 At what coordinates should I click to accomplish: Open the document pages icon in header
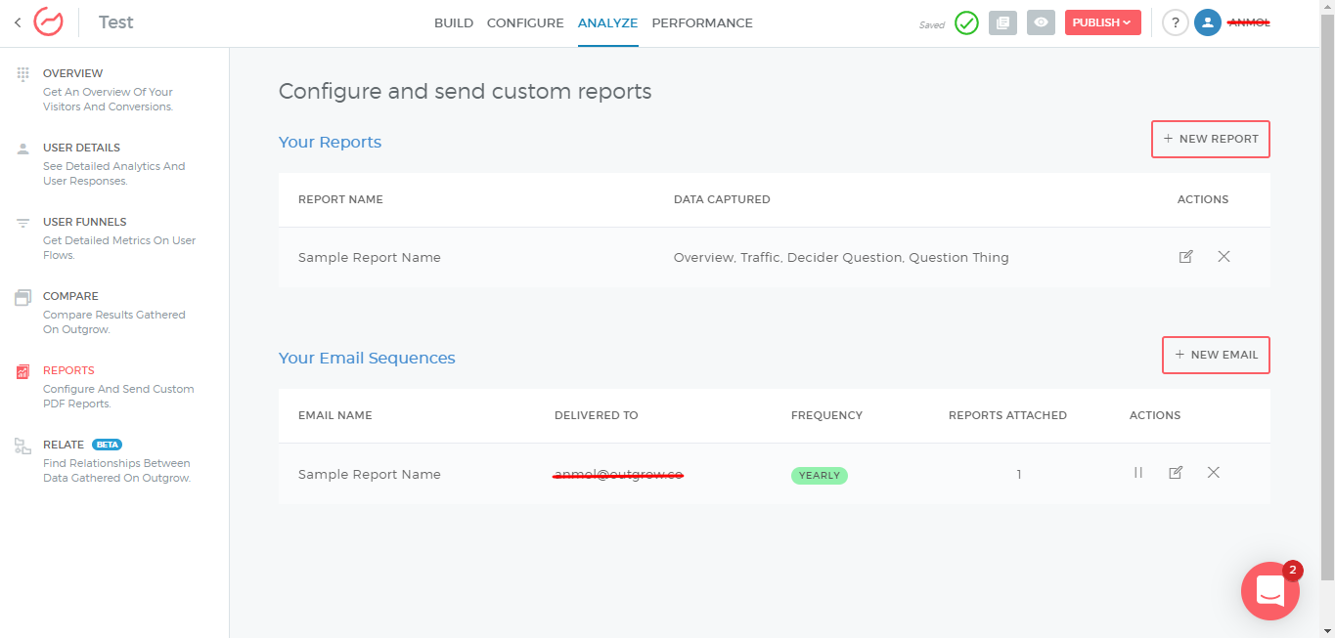click(x=1002, y=22)
